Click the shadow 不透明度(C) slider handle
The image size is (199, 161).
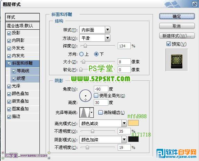click(87, 147)
